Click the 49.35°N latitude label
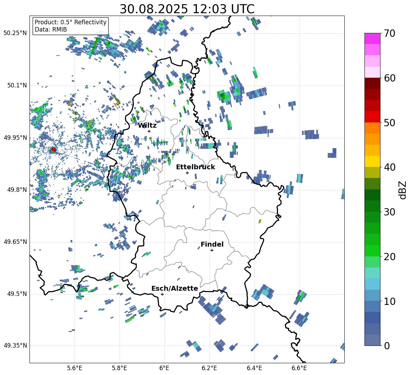The image size is (411, 375). point(15,346)
